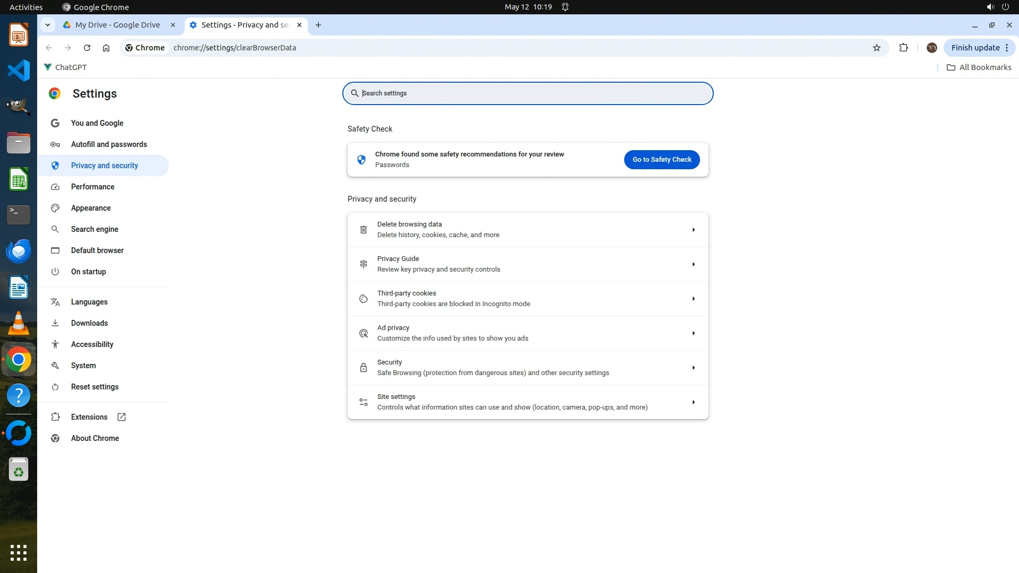This screenshot has width=1019, height=573.
Task: Launch Thunderbird from the Ubuntu dock
Action: click(19, 251)
